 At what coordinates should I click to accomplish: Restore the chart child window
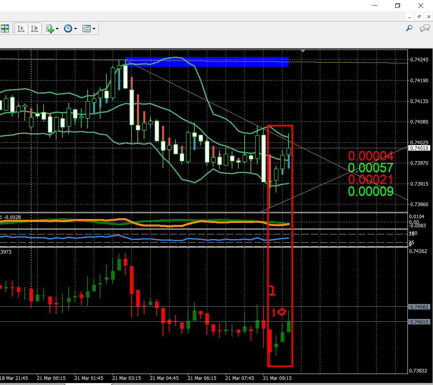418,17
